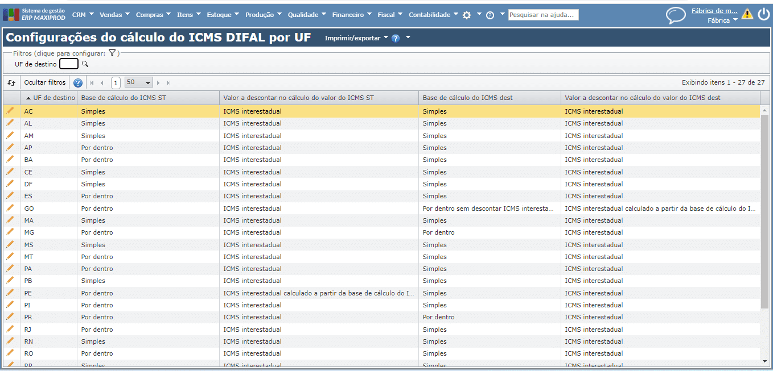This screenshot has width=773, height=371.
Task: Open the Financeiro menu
Action: (x=352, y=15)
